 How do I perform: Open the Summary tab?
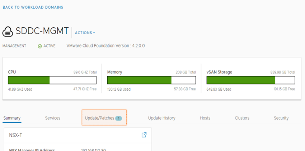click(x=12, y=118)
